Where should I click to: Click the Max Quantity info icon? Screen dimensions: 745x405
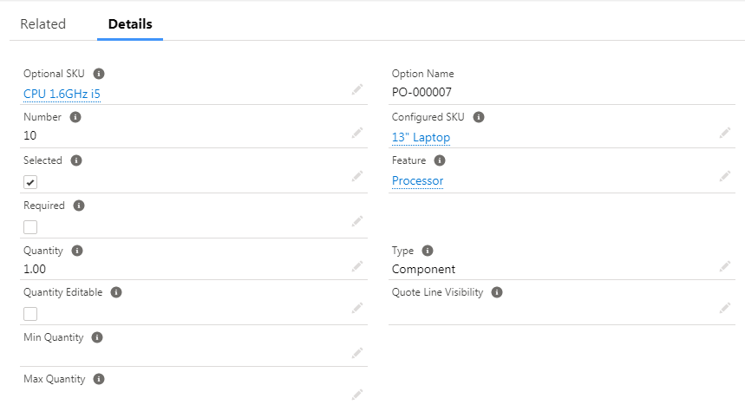pos(99,379)
